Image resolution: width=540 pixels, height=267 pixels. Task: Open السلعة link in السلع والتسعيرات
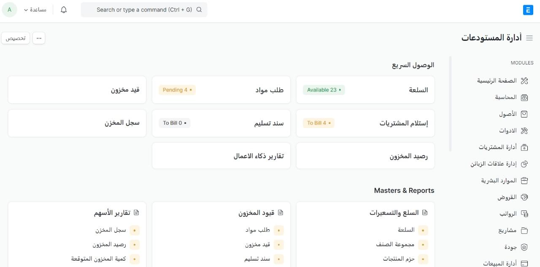click(x=406, y=230)
